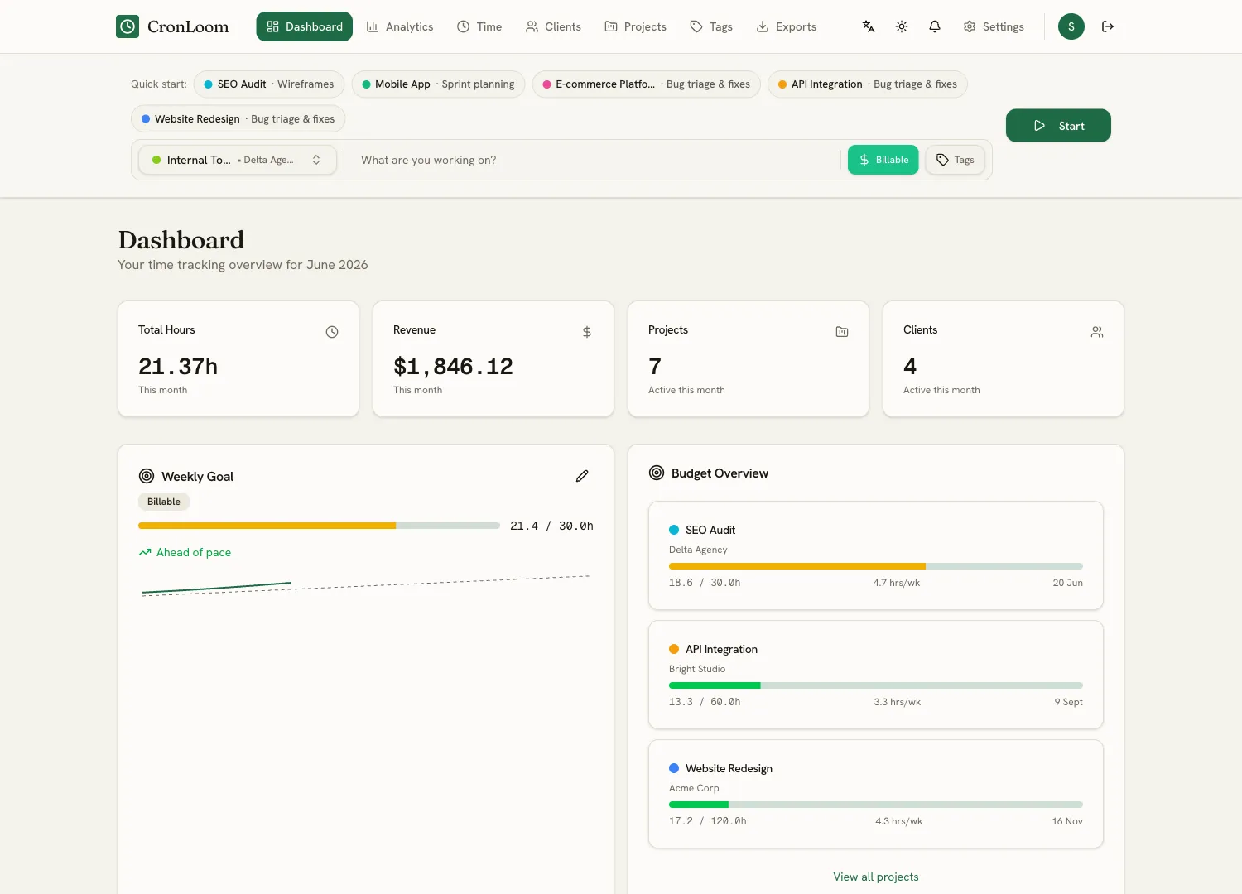Open Settings from the top bar
This screenshot has height=894, width=1242.
pyautogui.click(x=994, y=26)
